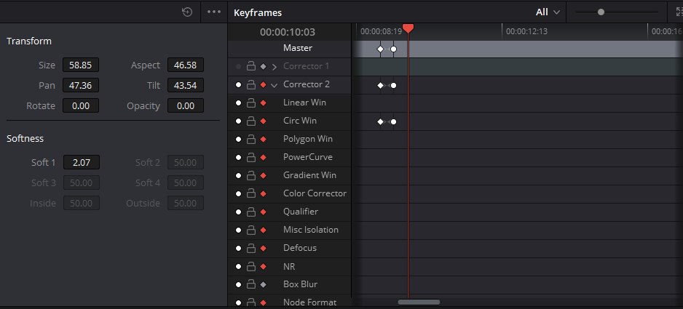Toggle lock icon for Corrector 2
The image size is (683, 309).
(x=250, y=84)
